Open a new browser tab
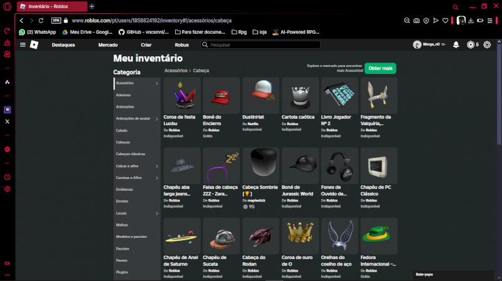The image size is (502, 281). [x=92, y=6]
